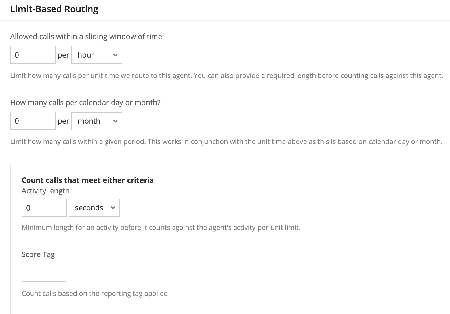Click "Count calls that meet either criteria" heading
Screen dimensions: 450x314
88,180
